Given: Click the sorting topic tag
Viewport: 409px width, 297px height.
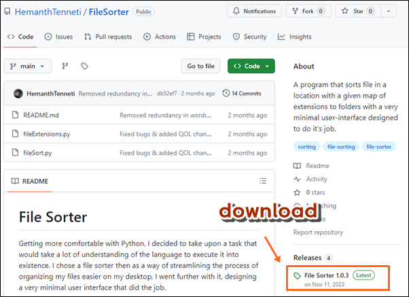Looking at the screenshot, I should [307, 146].
